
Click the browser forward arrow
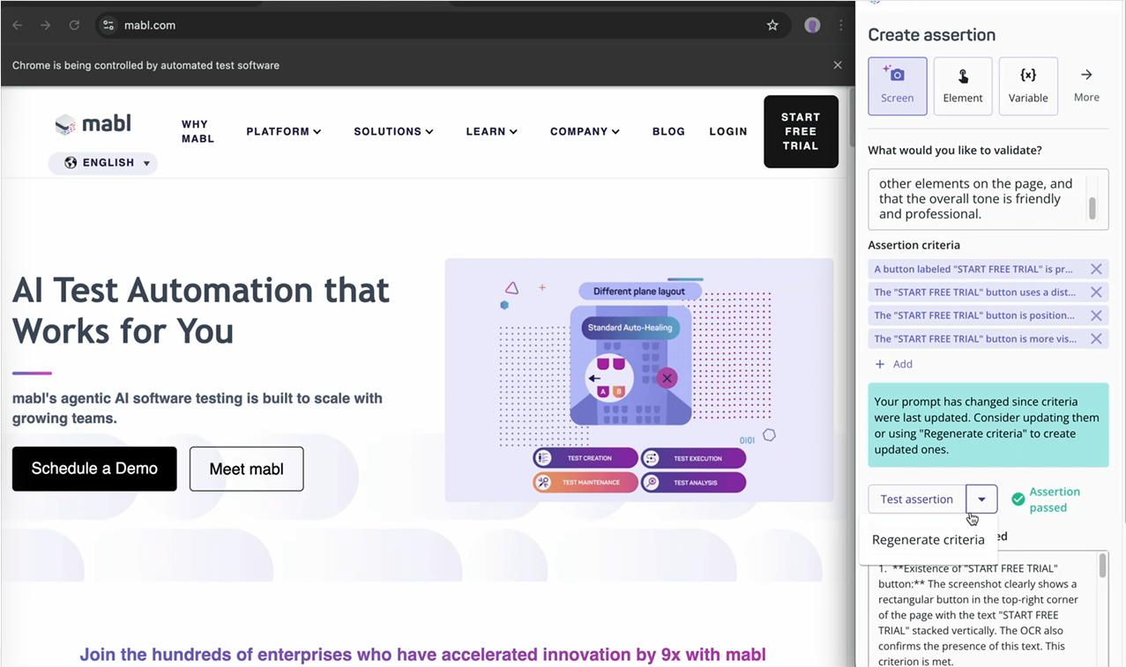(45, 26)
